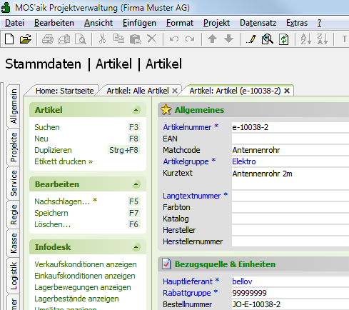Image resolution: width=349 pixels, height=310 pixels.
Task: Open file with the folder toolbar icon
Action: 26,39
